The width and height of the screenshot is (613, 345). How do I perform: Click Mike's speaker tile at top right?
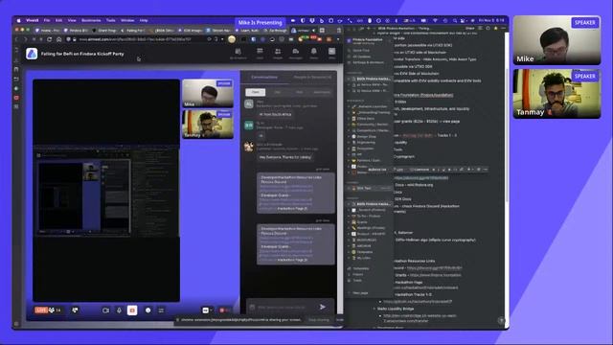point(556,40)
